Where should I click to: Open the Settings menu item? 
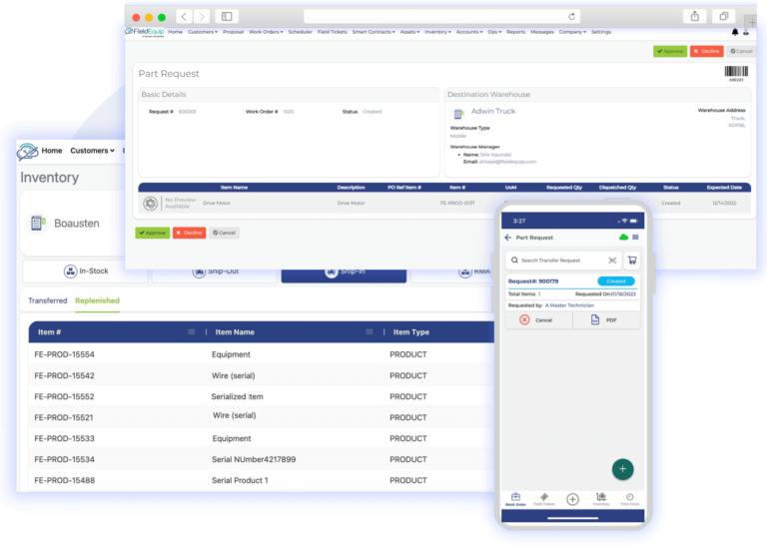(x=600, y=32)
